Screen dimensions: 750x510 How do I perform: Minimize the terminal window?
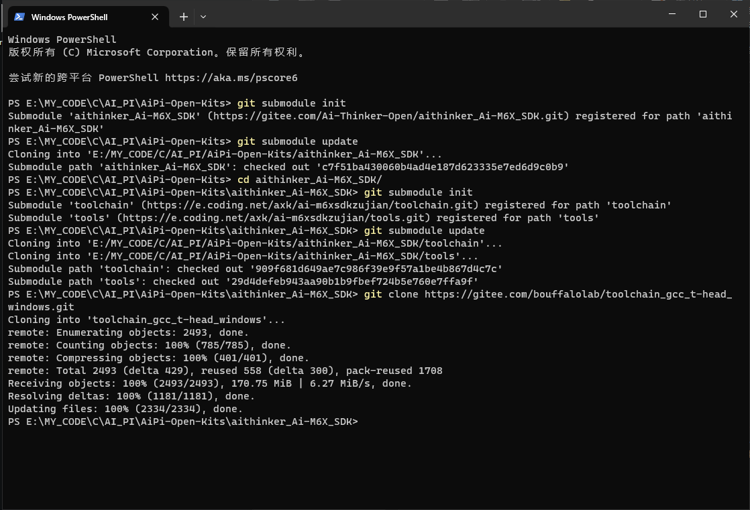(x=672, y=14)
